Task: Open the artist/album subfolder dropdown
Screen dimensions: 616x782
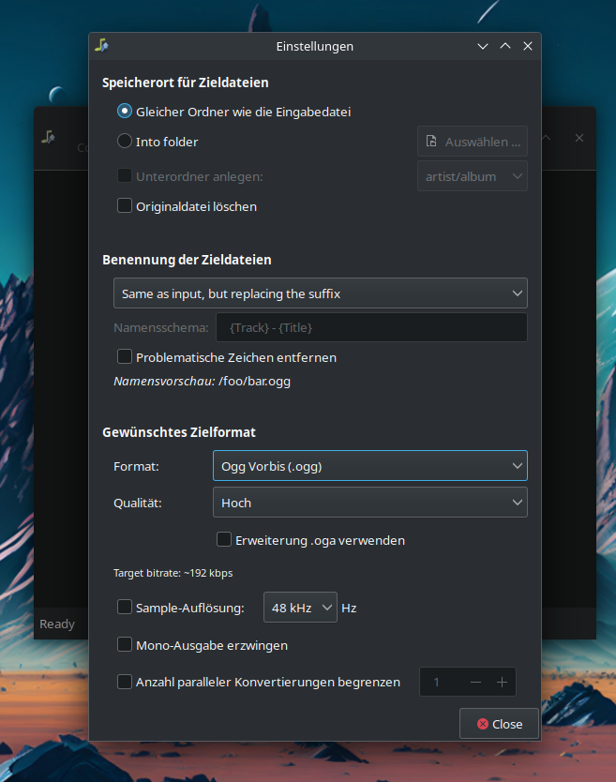Action: click(473, 176)
